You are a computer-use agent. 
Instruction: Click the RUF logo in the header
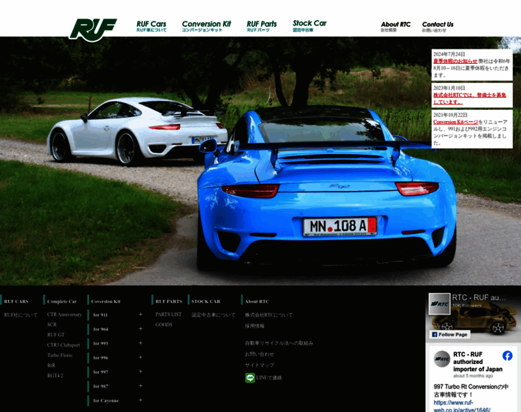click(x=93, y=30)
